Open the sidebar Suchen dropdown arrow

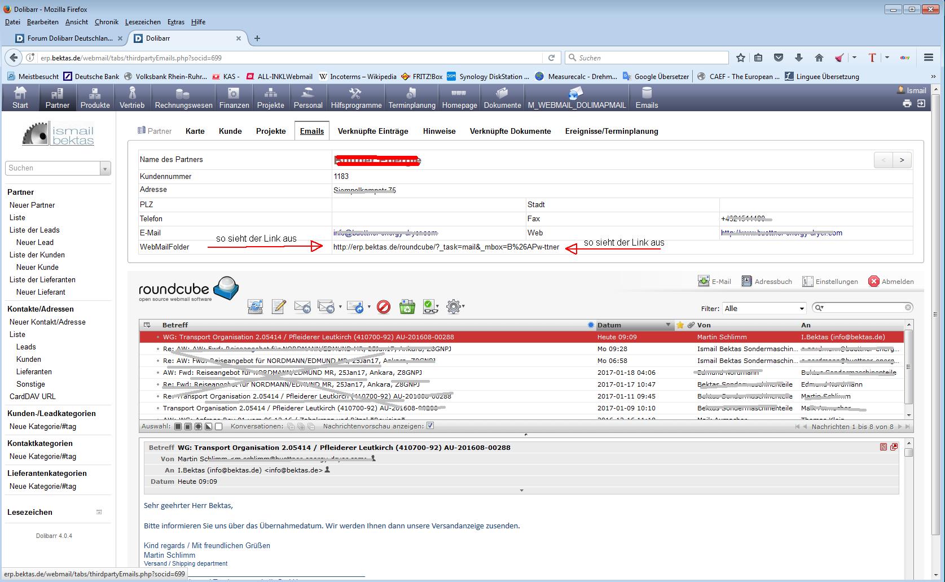105,168
